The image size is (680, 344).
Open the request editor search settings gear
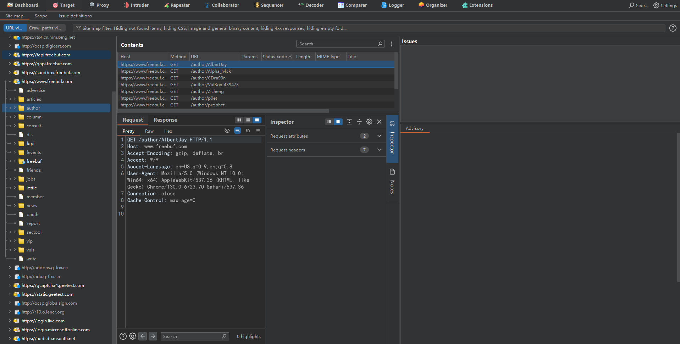click(133, 336)
